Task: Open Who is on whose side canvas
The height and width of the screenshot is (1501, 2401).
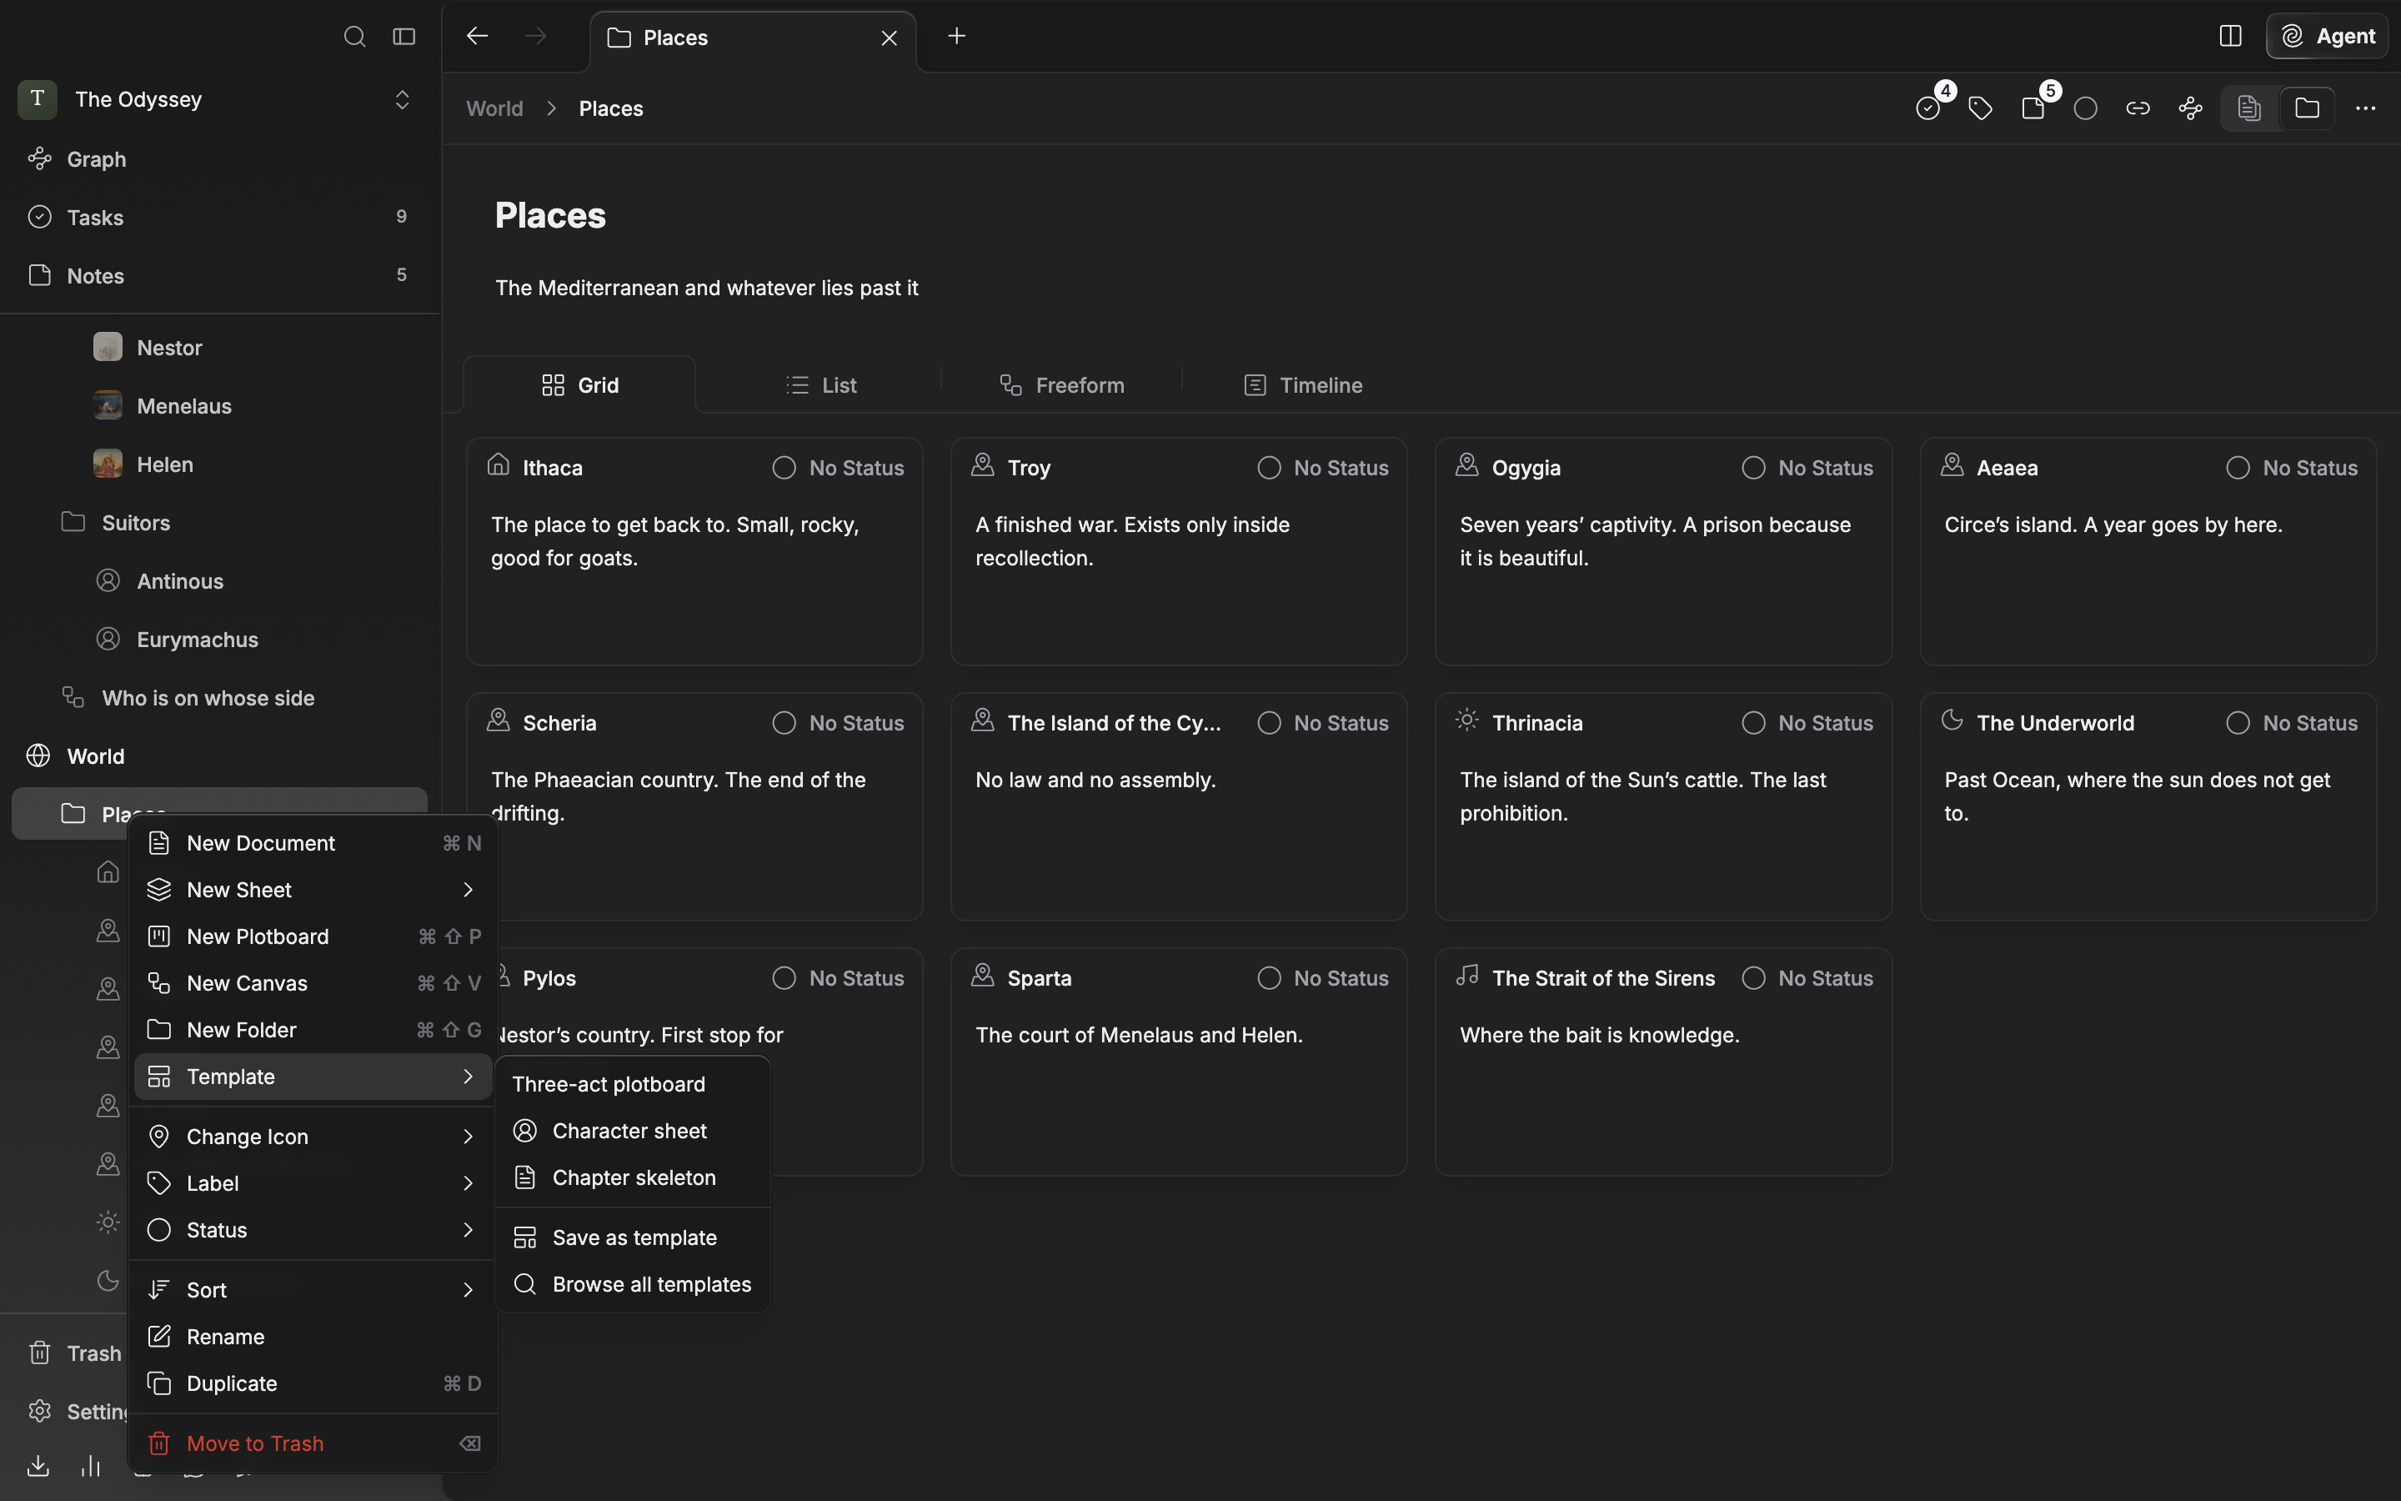Action: [220, 698]
